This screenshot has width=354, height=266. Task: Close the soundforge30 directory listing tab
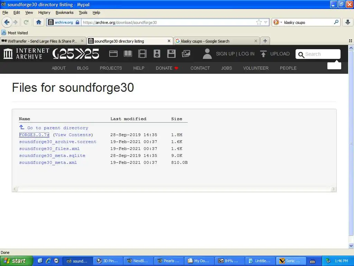[169, 41]
